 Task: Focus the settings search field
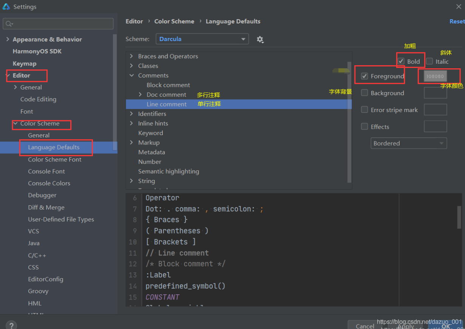point(58,24)
